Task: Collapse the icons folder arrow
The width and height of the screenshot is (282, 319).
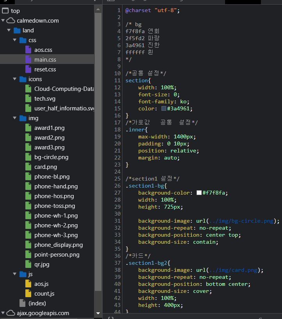Action: pyautogui.click(x=15, y=79)
